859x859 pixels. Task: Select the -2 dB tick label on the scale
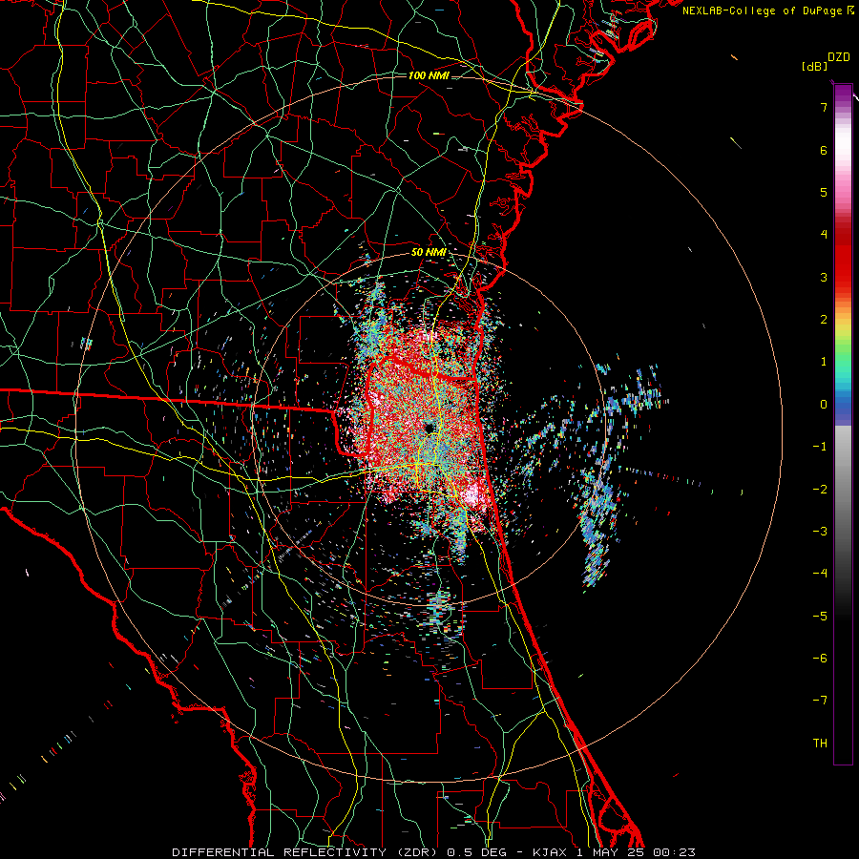pos(820,489)
